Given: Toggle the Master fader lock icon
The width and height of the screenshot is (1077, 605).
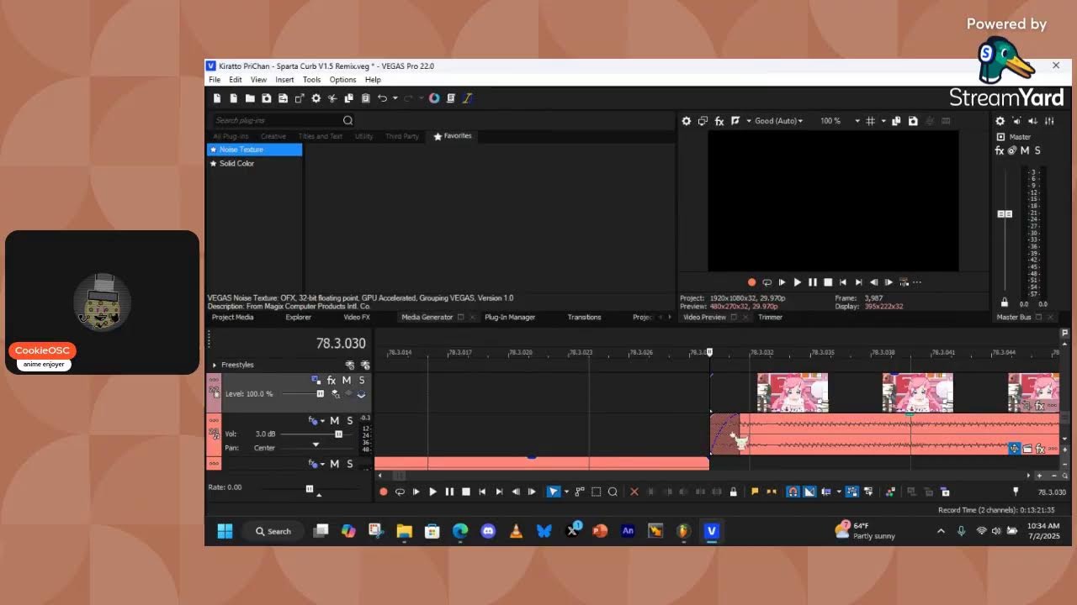Looking at the screenshot, I should (1005, 302).
